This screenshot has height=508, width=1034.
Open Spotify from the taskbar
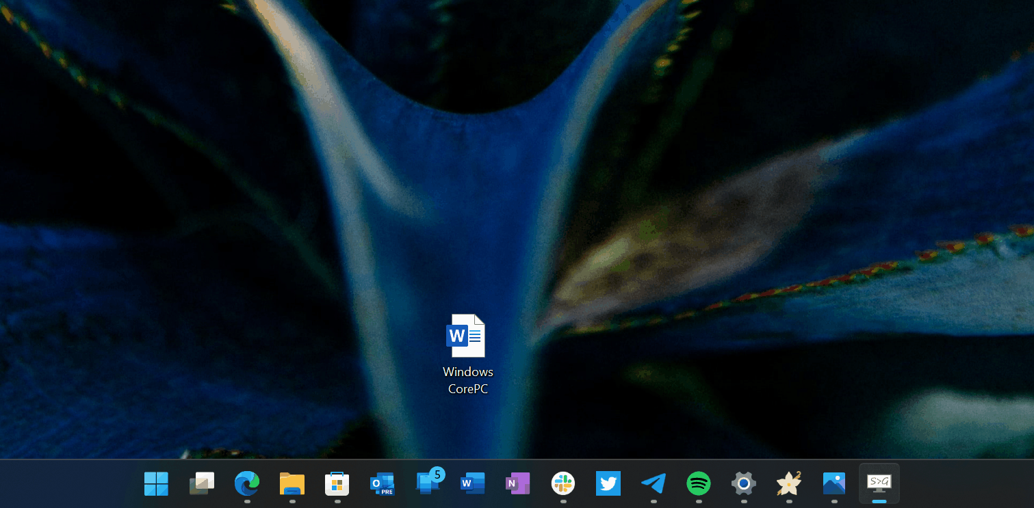(x=699, y=484)
